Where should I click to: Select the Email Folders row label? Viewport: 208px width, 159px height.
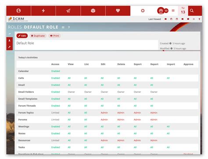pos(26,92)
